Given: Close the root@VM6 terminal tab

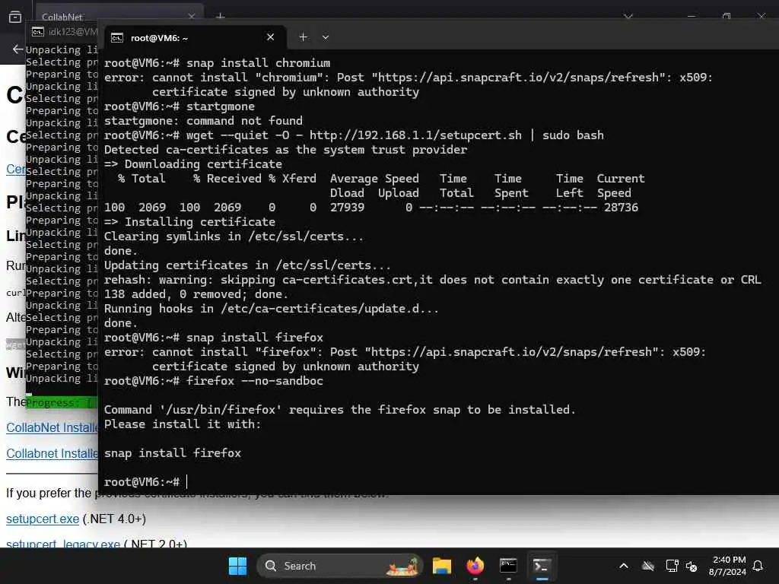Looking at the screenshot, I should coord(270,37).
